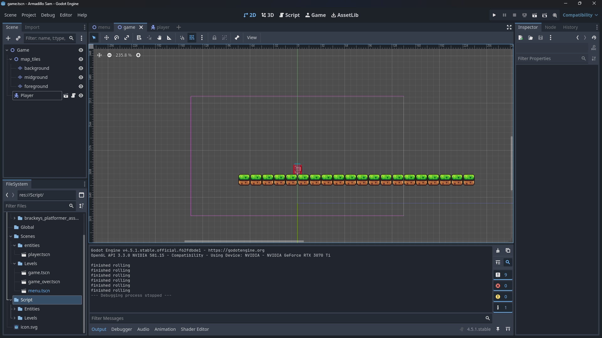
Task: Select the Rotate Mode tool
Action: click(117, 38)
